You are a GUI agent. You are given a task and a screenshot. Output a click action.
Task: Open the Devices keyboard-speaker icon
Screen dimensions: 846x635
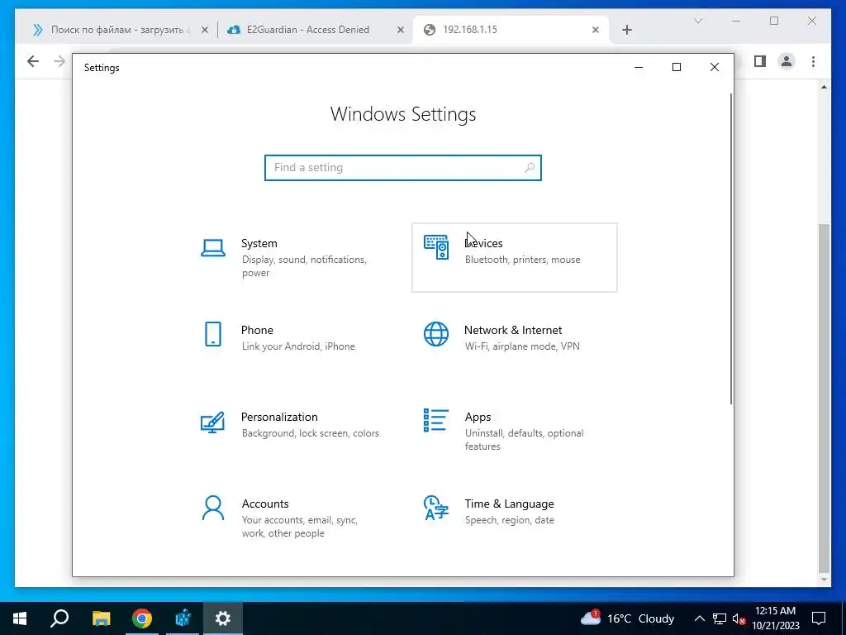[436, 247]
